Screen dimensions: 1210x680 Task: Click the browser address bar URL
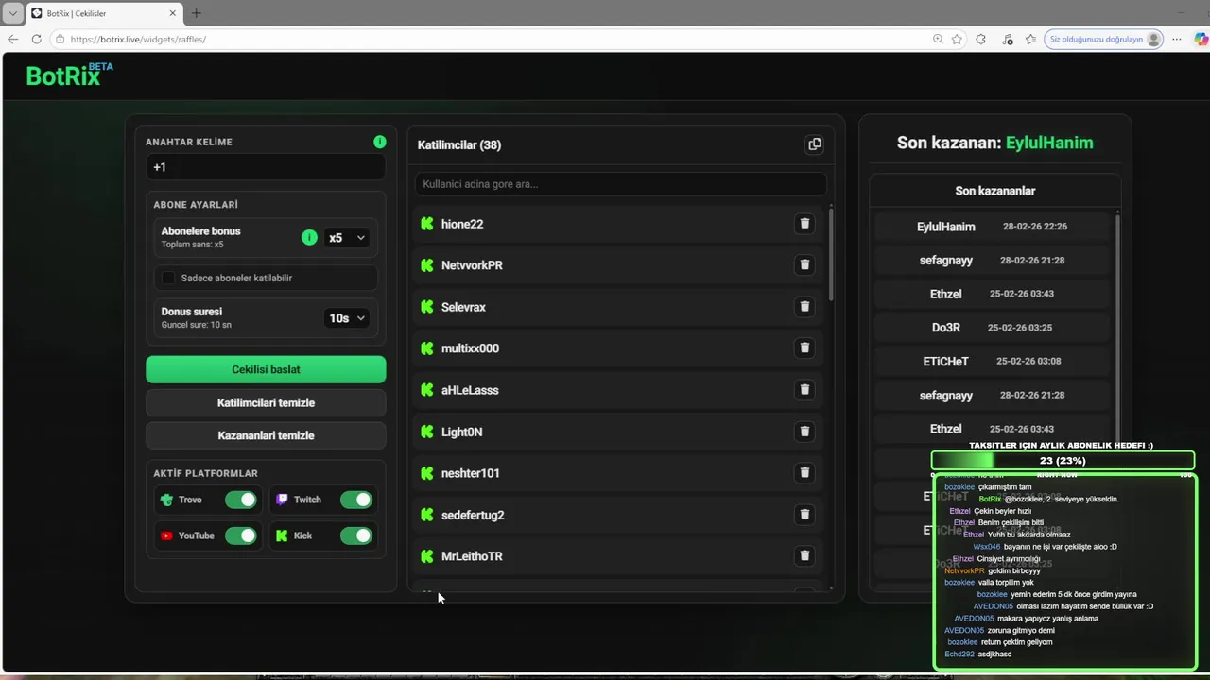click(138, 39)
